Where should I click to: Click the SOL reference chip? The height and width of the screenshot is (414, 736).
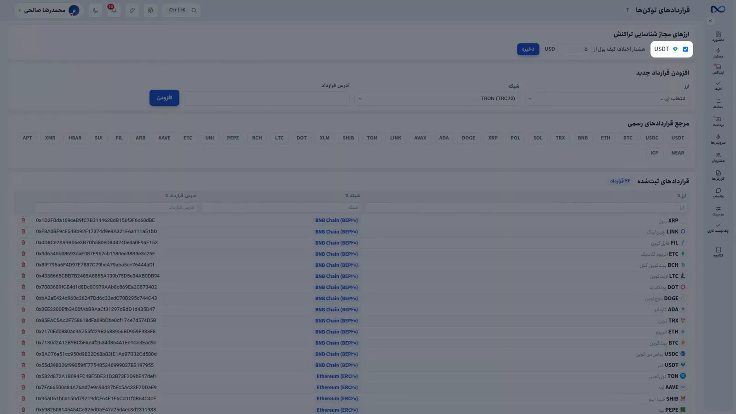[x=538, y=138]
